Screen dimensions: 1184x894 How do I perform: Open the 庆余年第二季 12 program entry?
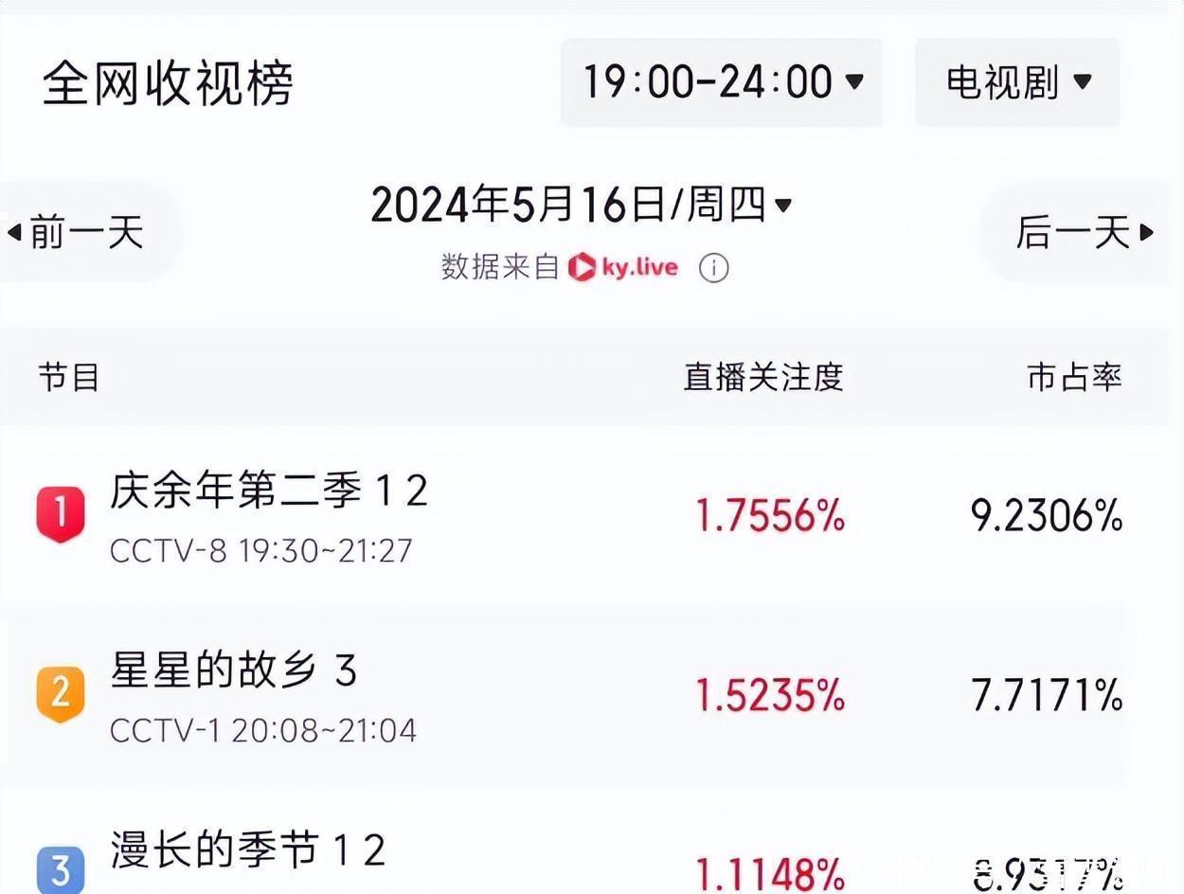coord(269,492)
